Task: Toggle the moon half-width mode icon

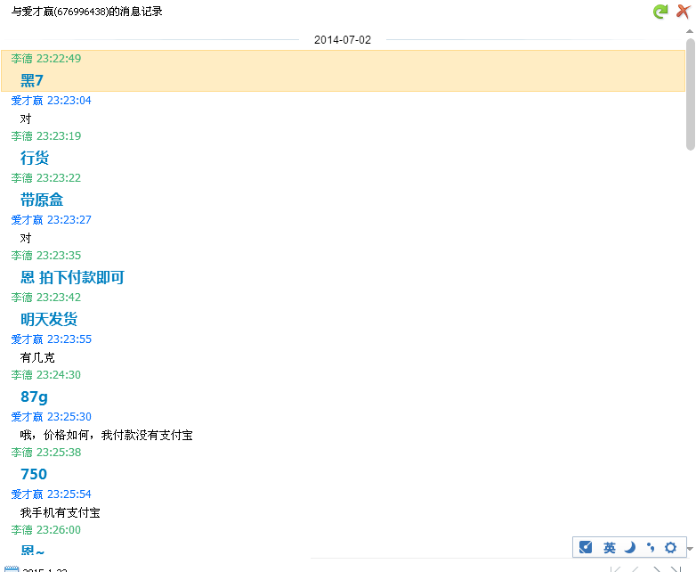Action: click(x=629, y=547)
